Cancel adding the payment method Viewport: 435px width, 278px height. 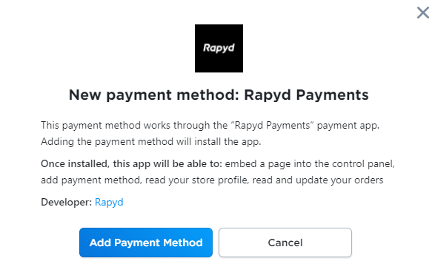click(285, 243)
